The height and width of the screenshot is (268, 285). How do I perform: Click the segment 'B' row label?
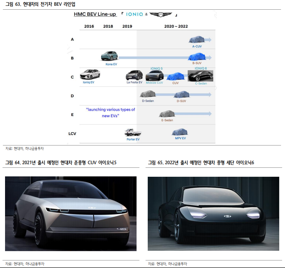72,58
